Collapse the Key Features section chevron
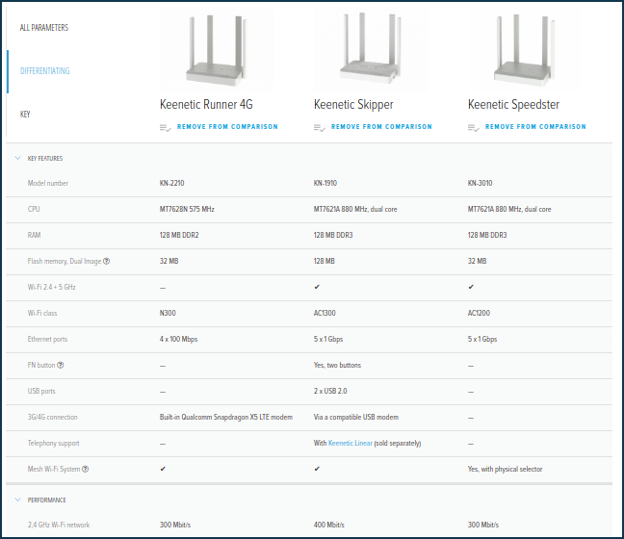 (16, 158)
